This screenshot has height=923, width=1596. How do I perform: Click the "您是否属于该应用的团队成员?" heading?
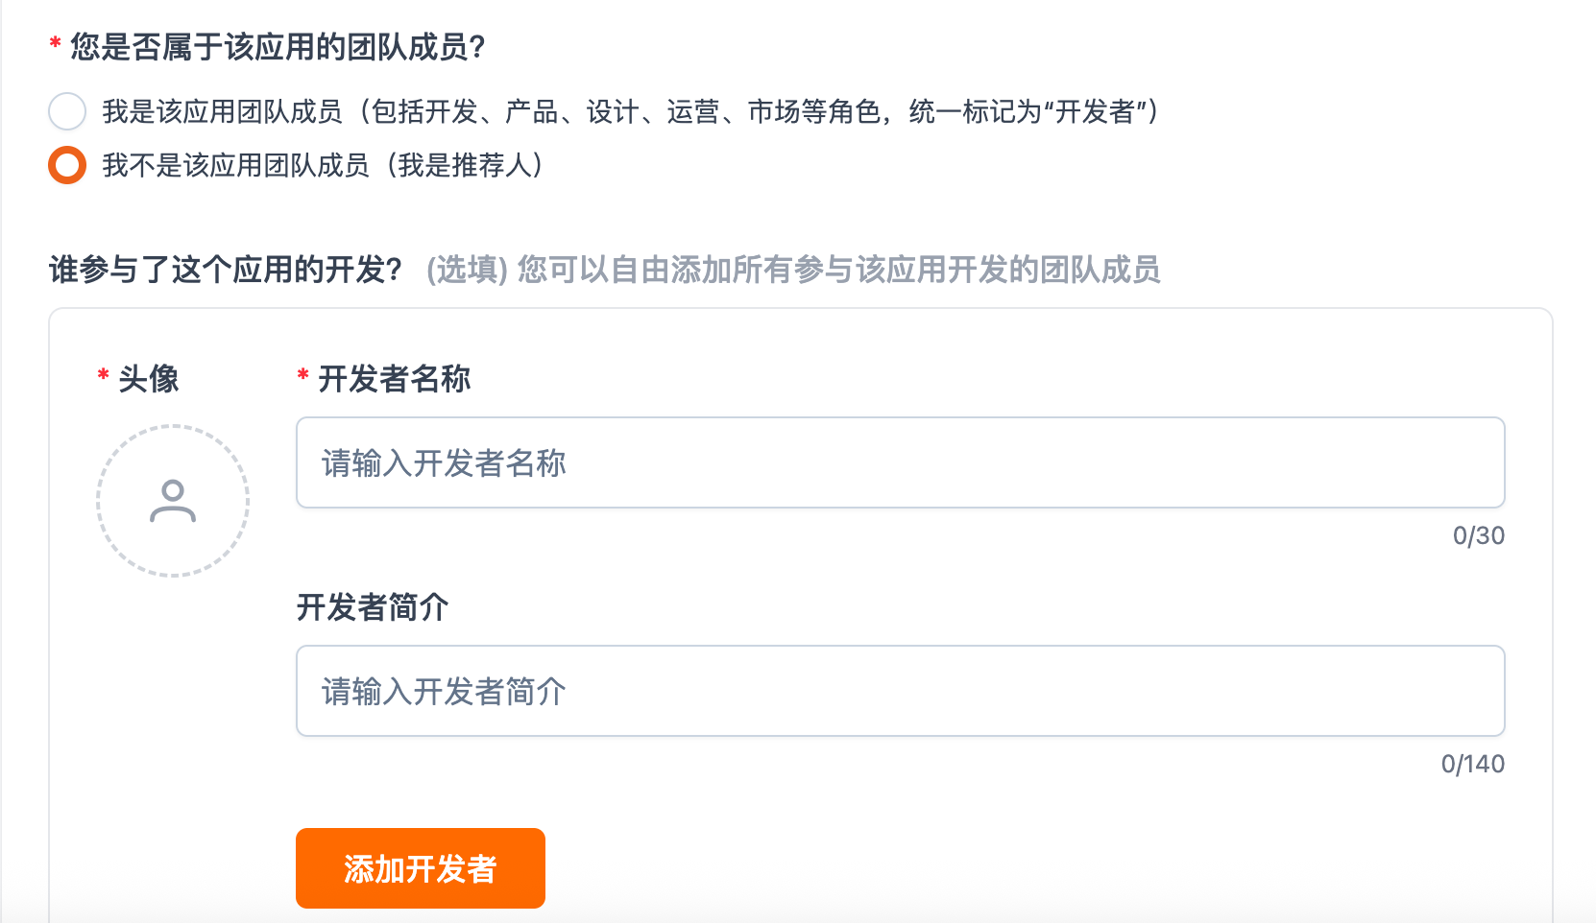click(278, 47)
